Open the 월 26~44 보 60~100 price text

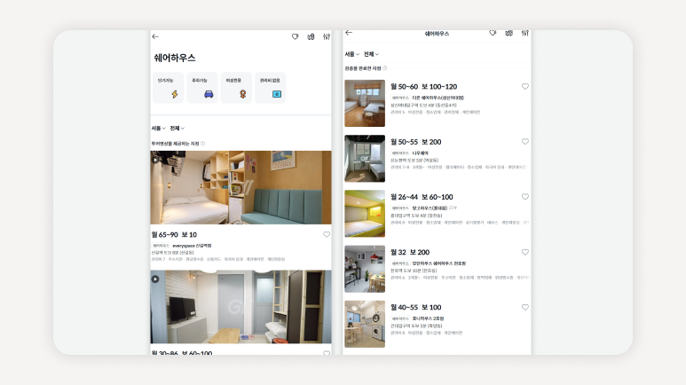point(422,197)
